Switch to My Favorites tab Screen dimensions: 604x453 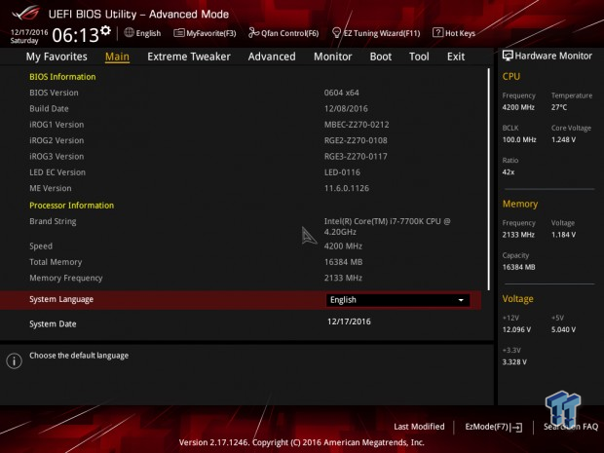(x=57, y=57)
